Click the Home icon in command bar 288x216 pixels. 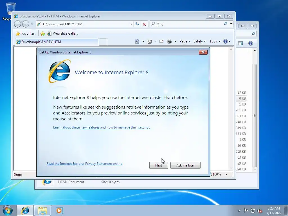coord(137,41)
